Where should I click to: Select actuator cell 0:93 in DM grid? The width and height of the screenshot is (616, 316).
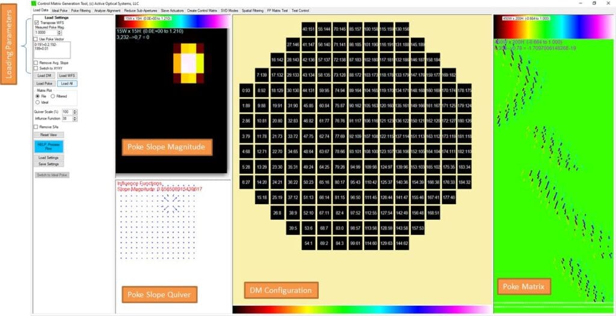pyautogui.click(x=245, y=90)
